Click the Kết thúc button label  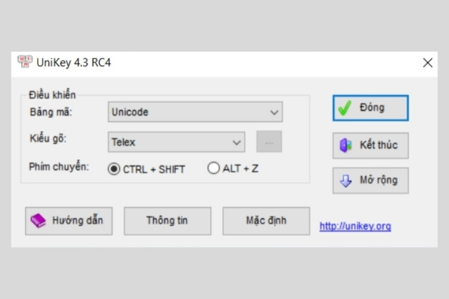click(378, 145)
